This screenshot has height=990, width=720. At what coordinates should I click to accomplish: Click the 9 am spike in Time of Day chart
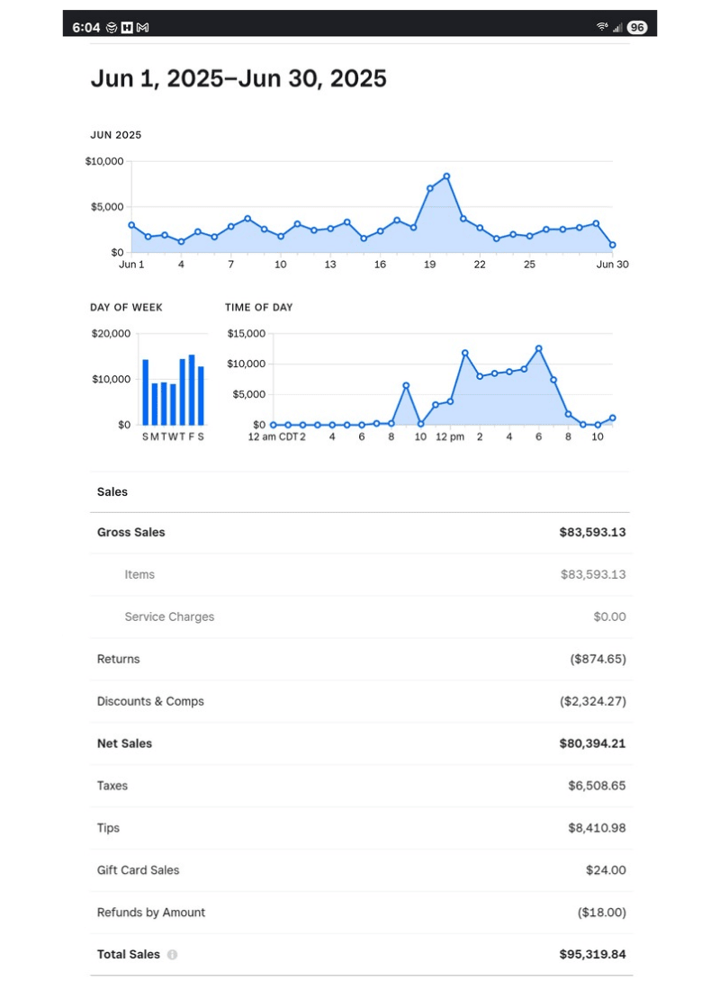pyautogui.click(x=406, y=385)
